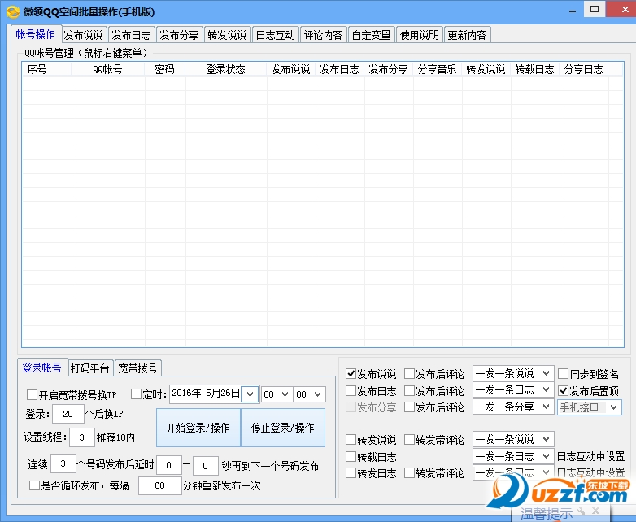
Task: Go to the 评论内容 tab
Action: [x=323, y=35]
